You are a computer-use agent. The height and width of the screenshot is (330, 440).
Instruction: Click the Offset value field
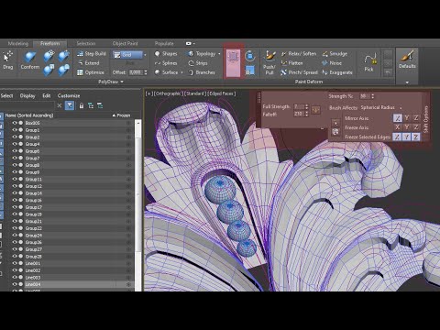click(136, 72)
